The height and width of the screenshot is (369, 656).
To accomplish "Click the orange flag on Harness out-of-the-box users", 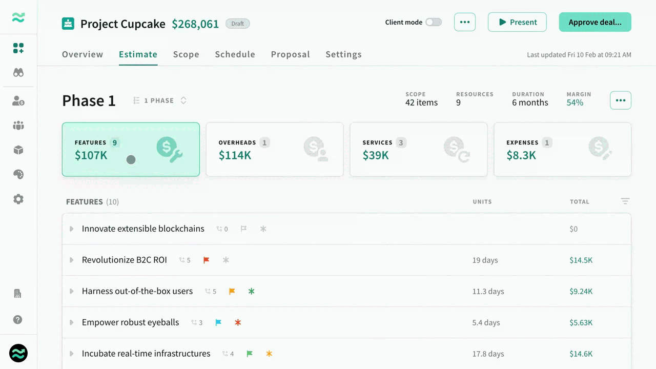I will click(232, 291).
